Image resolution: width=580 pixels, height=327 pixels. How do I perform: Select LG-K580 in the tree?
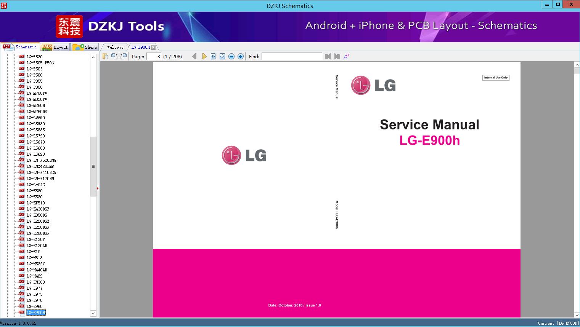coord(34,191)
